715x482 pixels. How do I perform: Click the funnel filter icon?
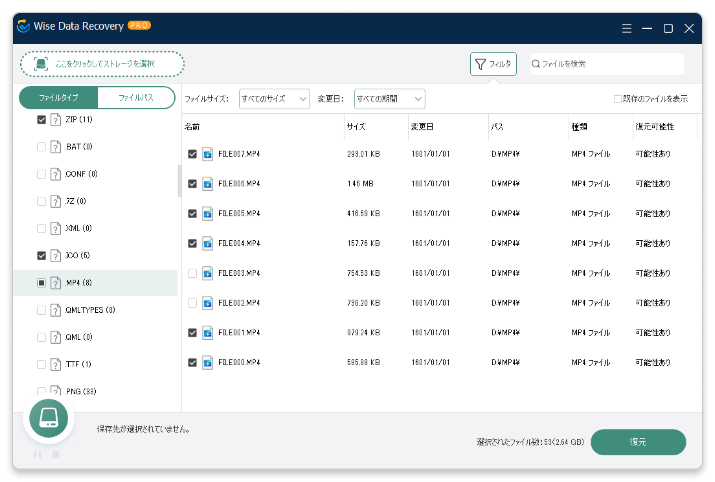pos(480,64)
